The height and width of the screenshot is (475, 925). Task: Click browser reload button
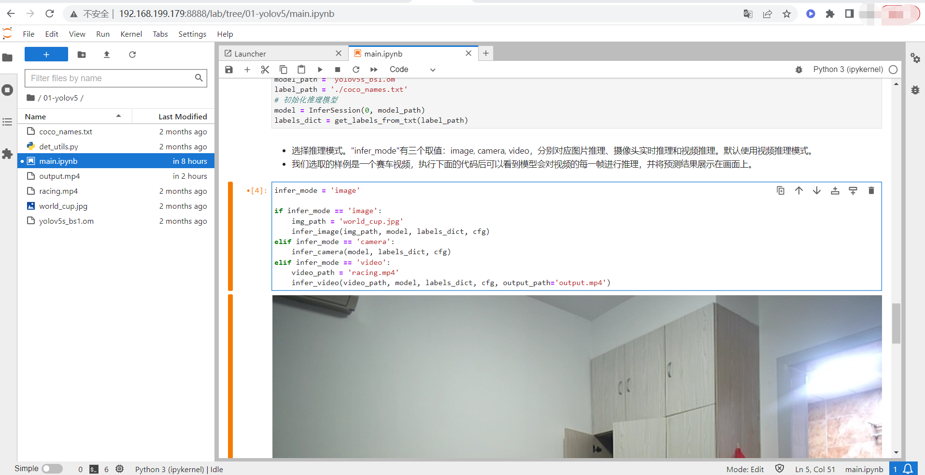click(x=49, y=14)
